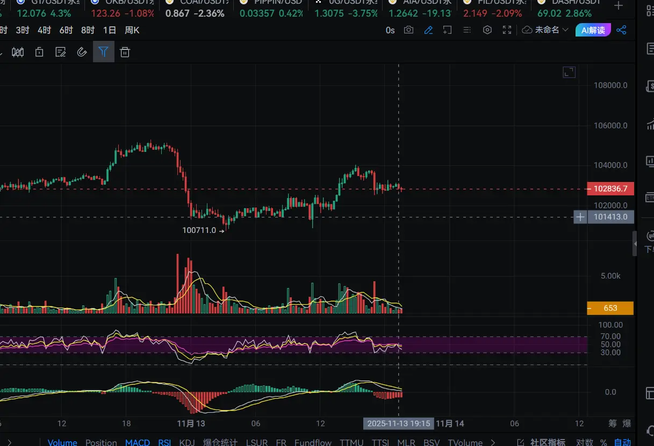Open the layout name 未命名 dropdown
The height and width of the screenshot is (446, 654).
point(545,30)
